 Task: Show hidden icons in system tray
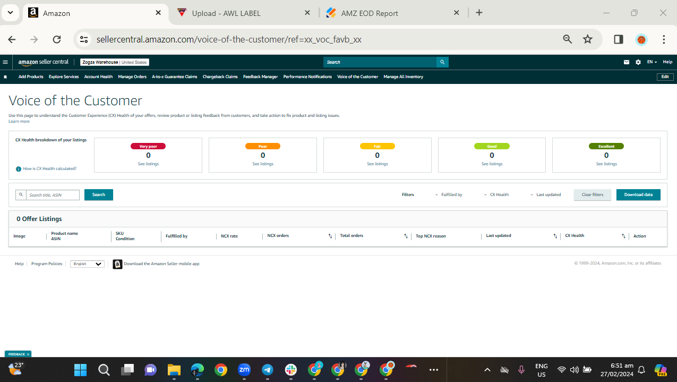coord(487,370)
